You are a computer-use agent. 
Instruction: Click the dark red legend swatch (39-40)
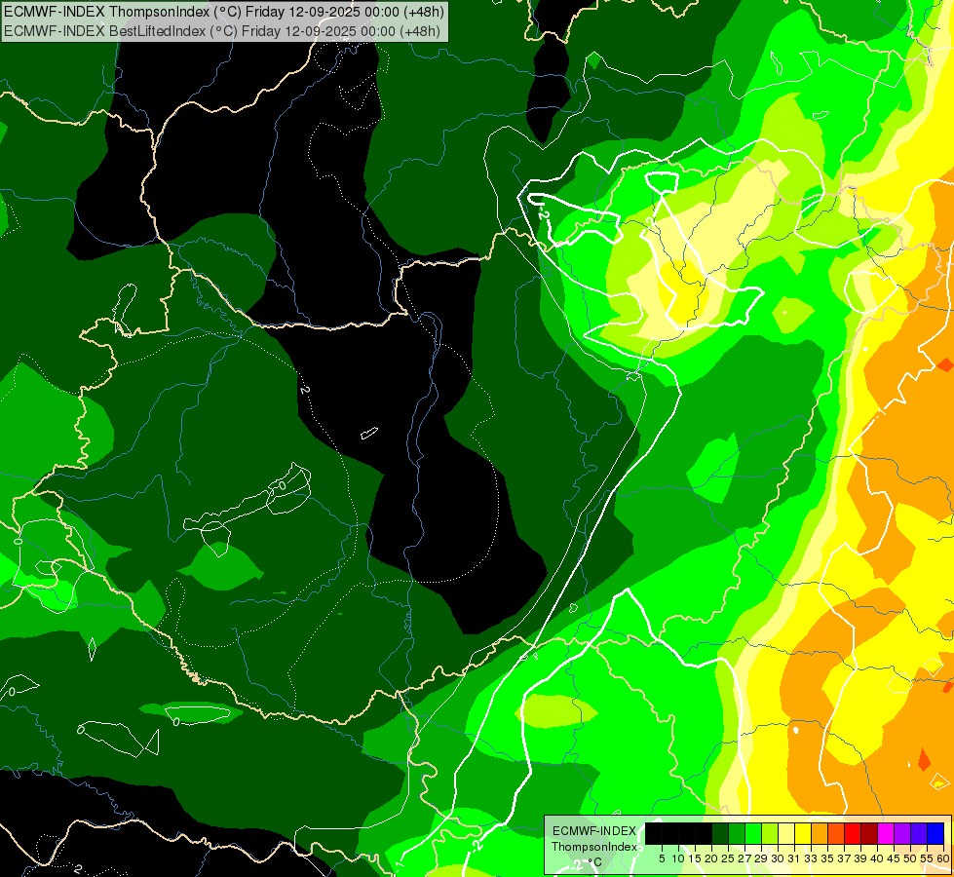pyautogui.click(x=869, y=833)
